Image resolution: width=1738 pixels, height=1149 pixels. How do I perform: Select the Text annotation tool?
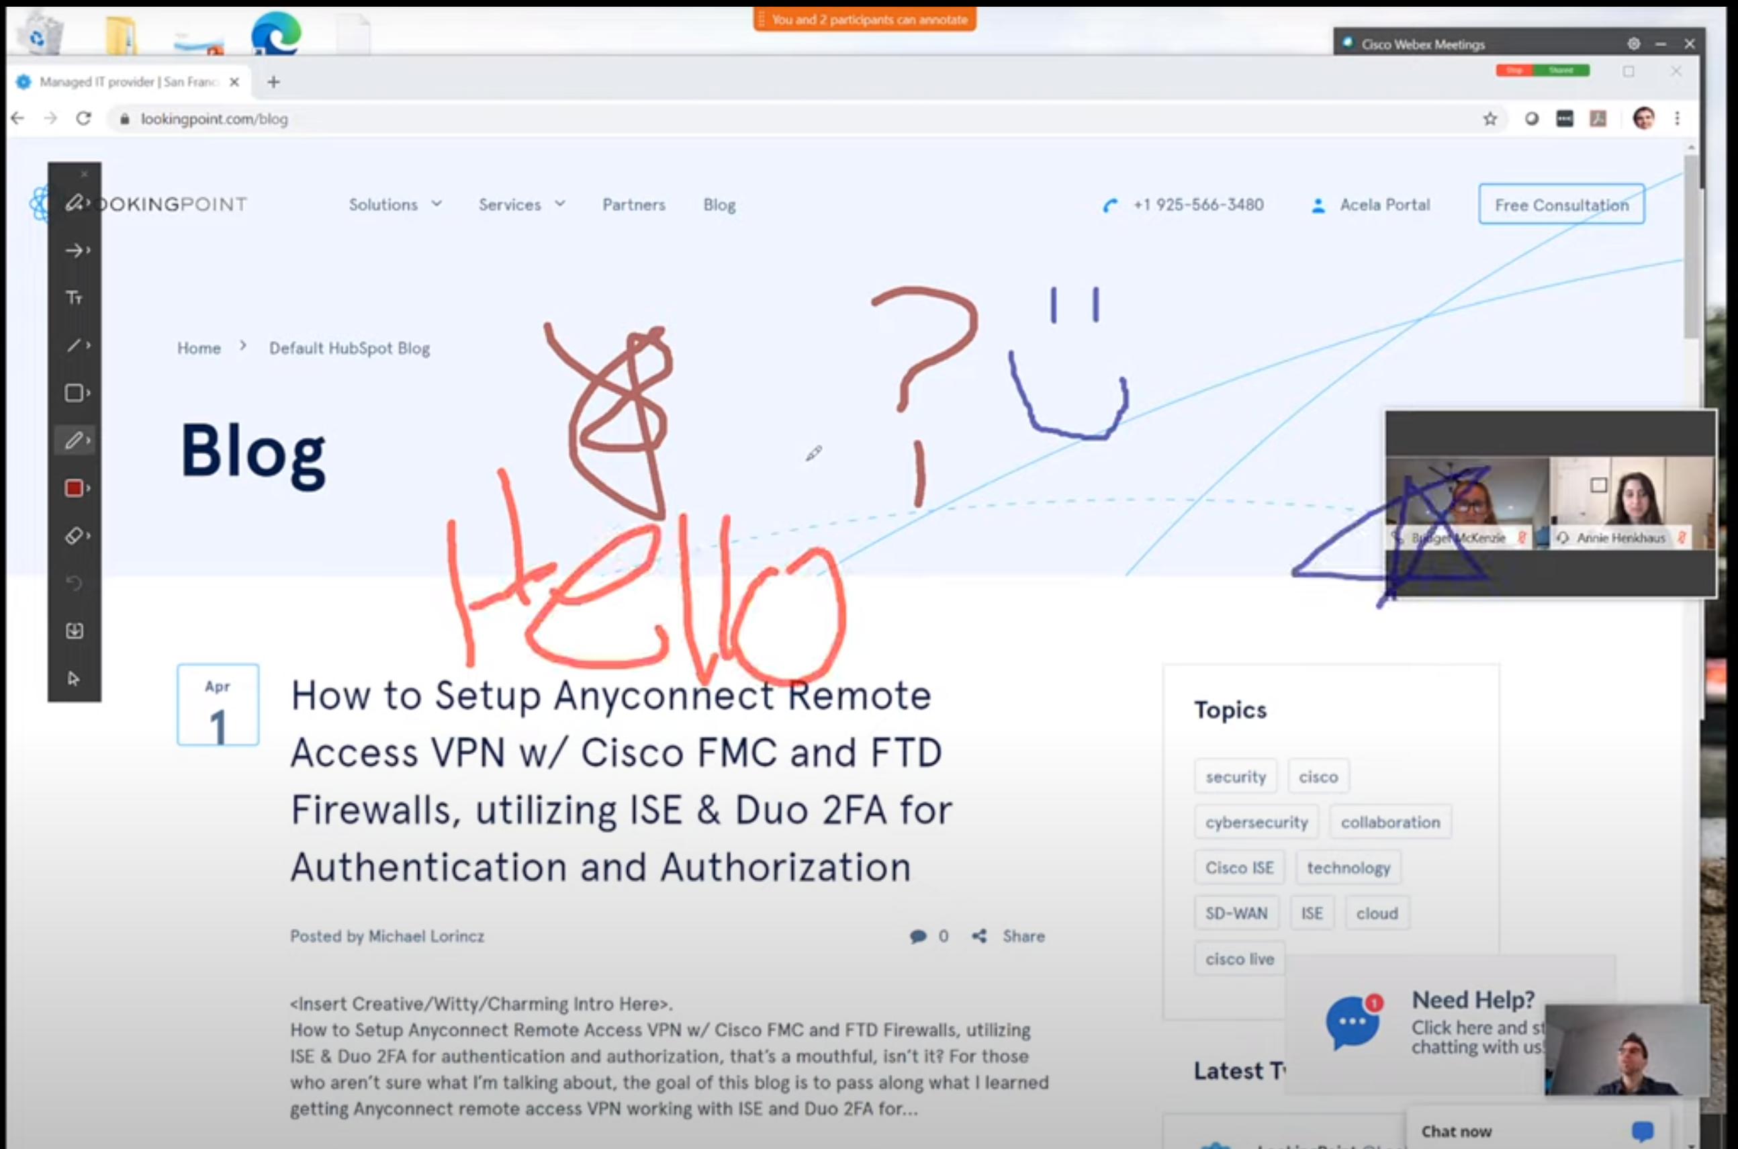74,297
